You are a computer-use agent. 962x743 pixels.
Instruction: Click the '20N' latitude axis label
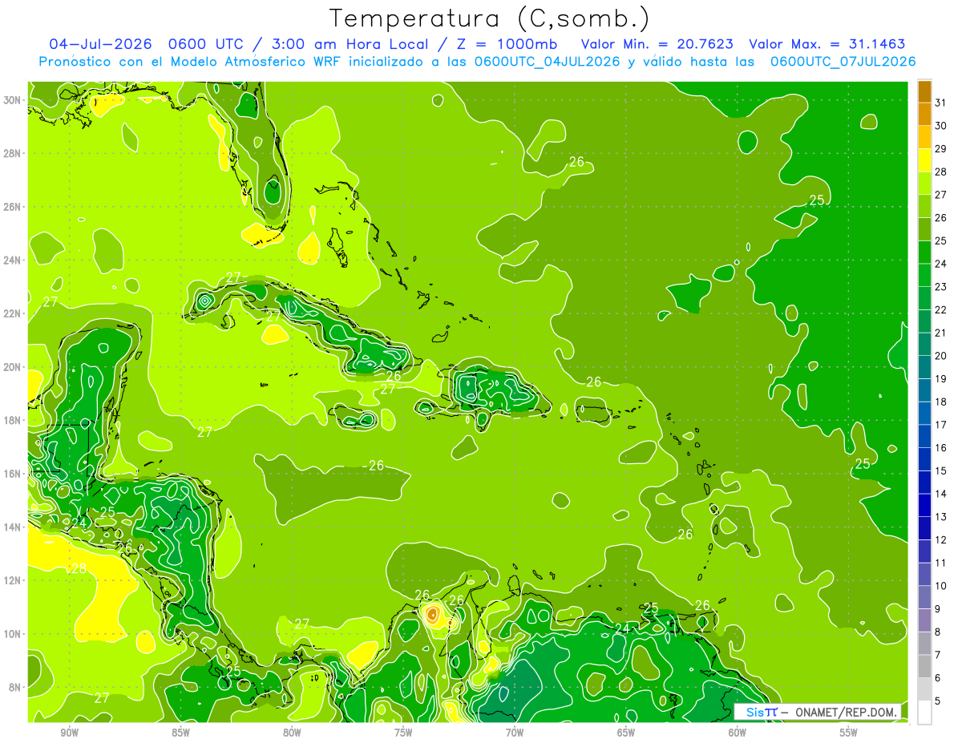coord(12,367)
